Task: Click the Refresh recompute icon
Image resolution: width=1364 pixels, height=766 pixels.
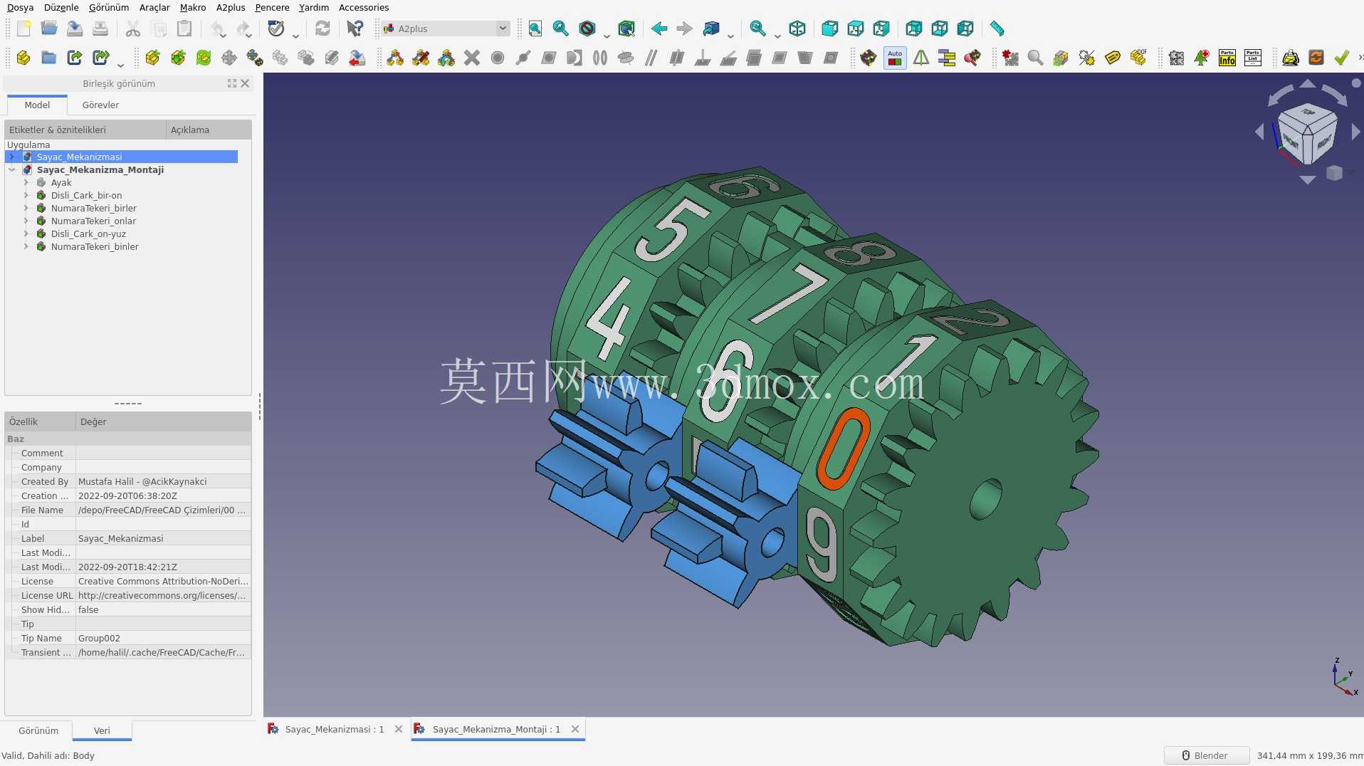Action: (x=322, y=28)
